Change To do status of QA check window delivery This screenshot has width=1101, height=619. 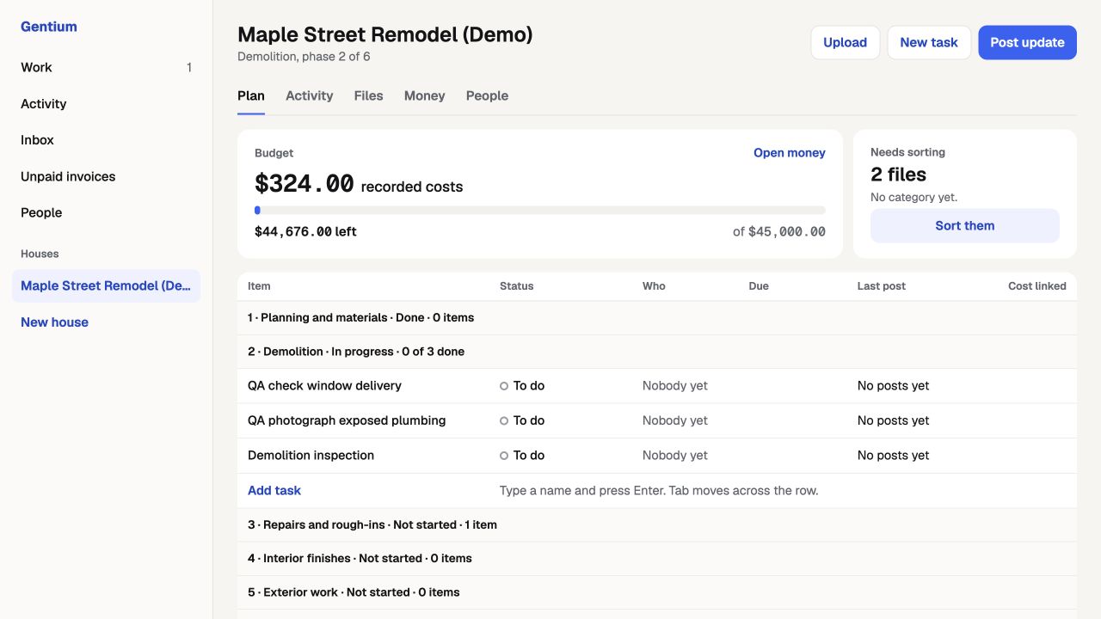(522, 386)
